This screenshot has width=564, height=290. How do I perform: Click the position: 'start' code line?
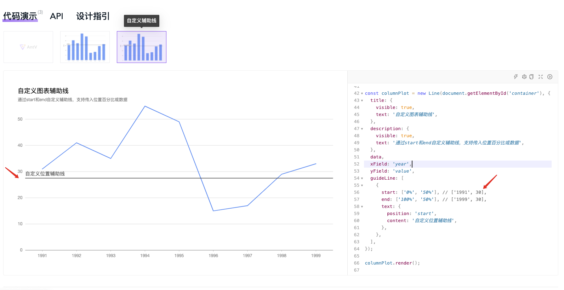411,214
